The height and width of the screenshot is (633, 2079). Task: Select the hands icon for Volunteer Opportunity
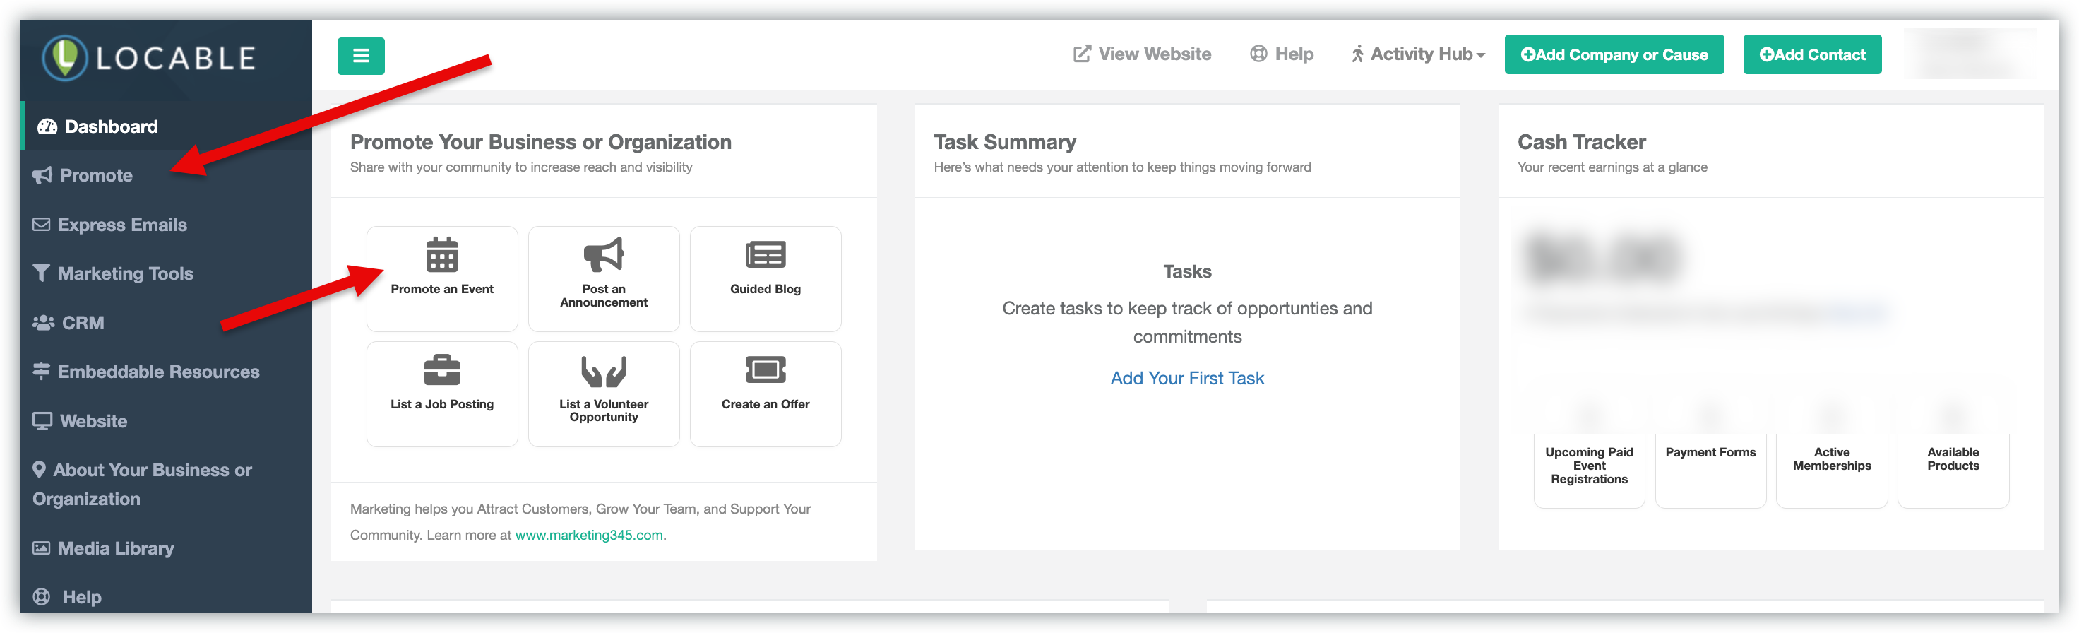click(604, 371)
